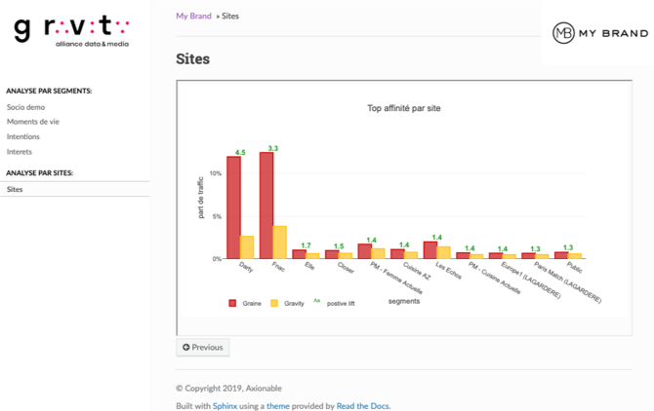Click the My Brand logo
654x411 pixels.
(x=599, y=34)
